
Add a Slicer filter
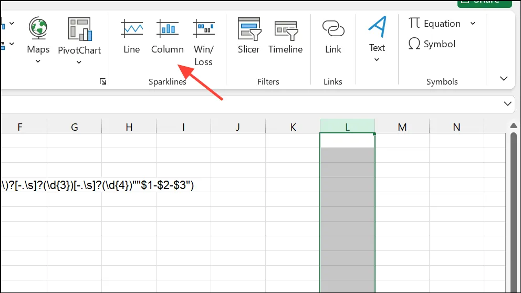click(x=248, y=37)
